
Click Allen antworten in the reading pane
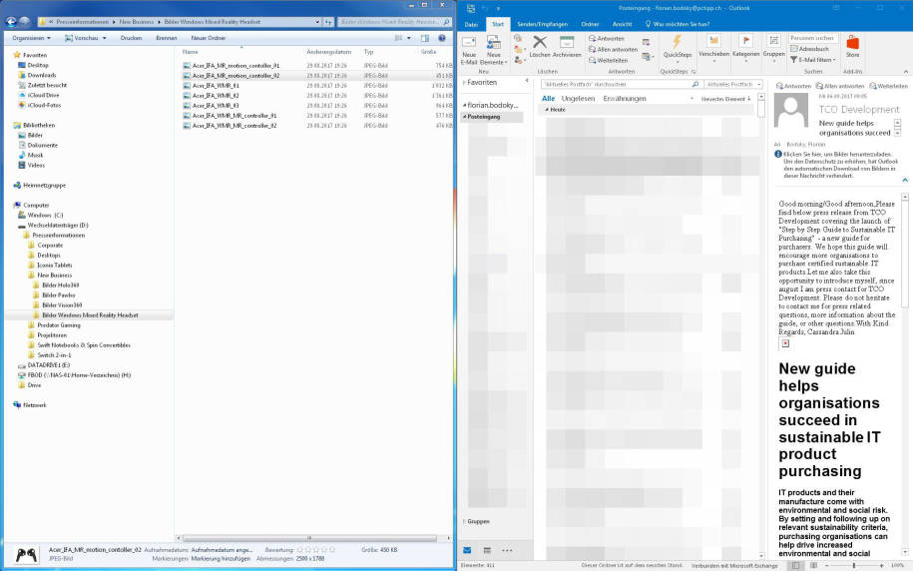coord(840,86)
